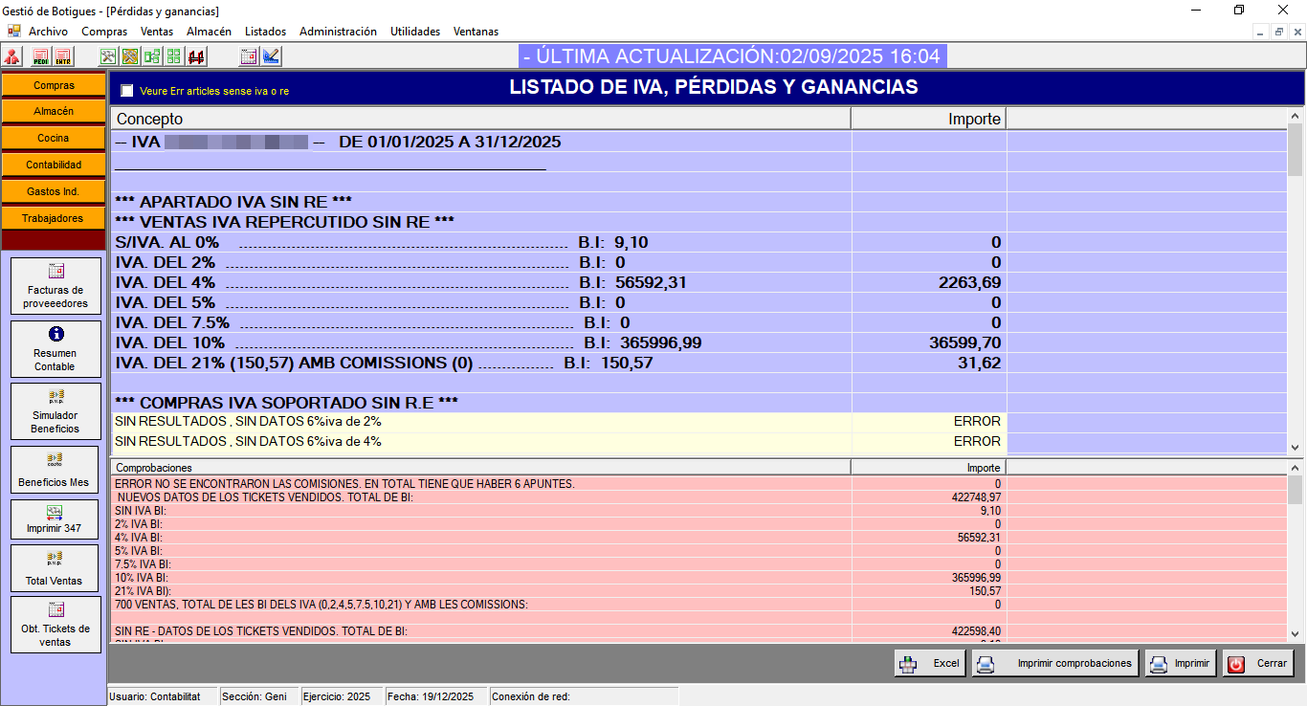The image size is (1307, 706).
Task: Open the ENTR entries toolbar icon
Action: pos(63,56)
